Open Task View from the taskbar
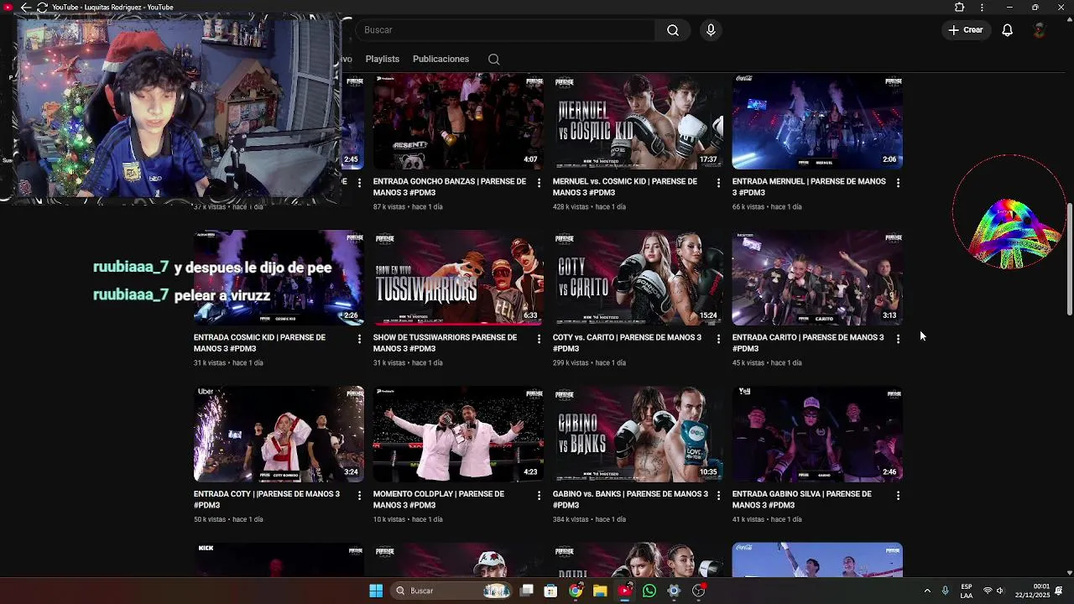This screenshot has height=604, width=1074. click(527, 591)
